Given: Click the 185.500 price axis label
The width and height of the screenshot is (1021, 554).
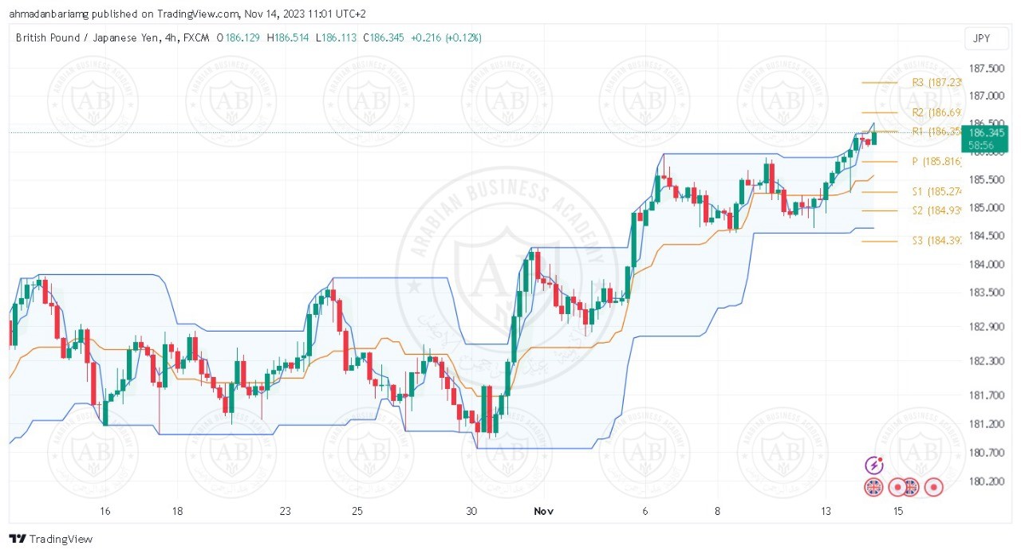Looking at the screenshot, I should coord(988,180).
